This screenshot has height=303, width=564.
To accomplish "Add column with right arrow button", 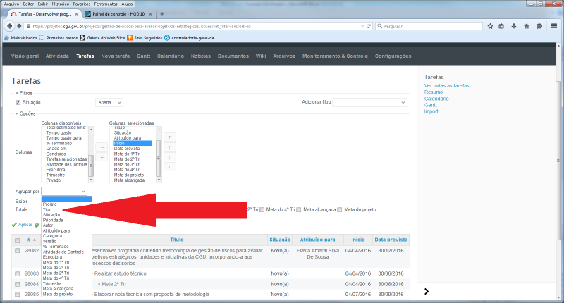I will pos(101,147).
